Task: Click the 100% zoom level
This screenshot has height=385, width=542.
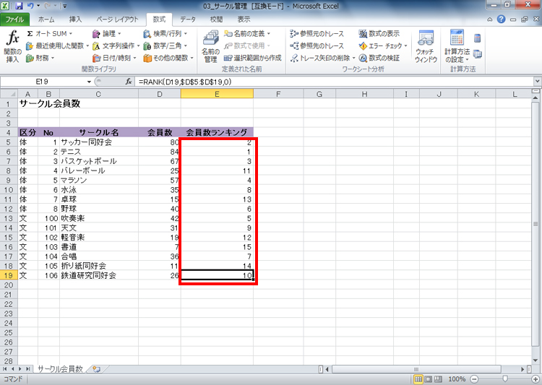Action: pyautogui.click(x=457, y=379)
